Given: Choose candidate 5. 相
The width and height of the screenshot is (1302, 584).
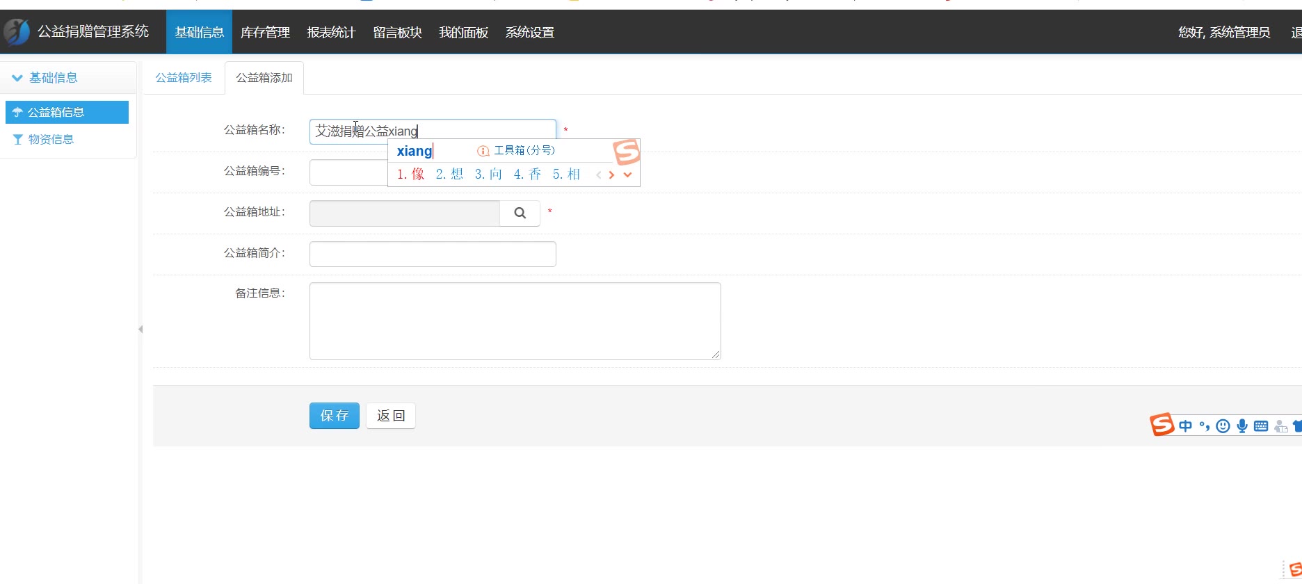Looking at the screenshot, I should coord(566,175).
